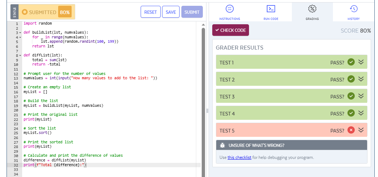378x177 pixels.
Task: Open the Run Code tab
Action: pos(271,12)
